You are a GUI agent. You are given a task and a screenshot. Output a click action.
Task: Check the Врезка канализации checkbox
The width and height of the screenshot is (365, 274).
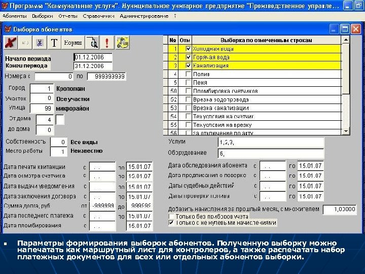click(188, 108)
